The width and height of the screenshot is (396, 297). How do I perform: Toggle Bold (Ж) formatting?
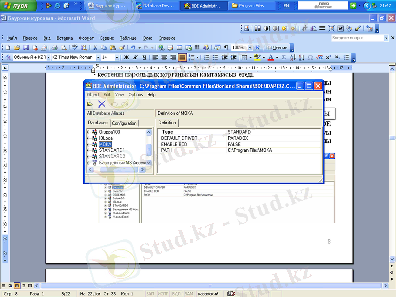126,57
